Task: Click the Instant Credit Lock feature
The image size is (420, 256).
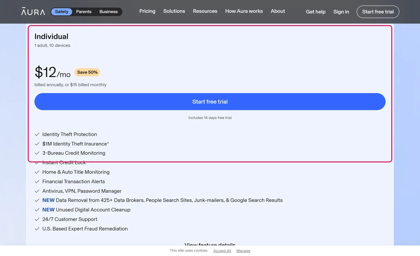Action: click(64, 163)
